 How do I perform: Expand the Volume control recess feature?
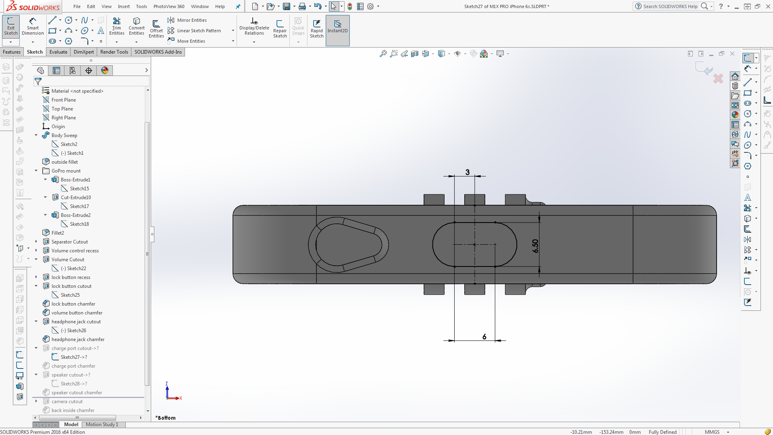coord(36,251)
